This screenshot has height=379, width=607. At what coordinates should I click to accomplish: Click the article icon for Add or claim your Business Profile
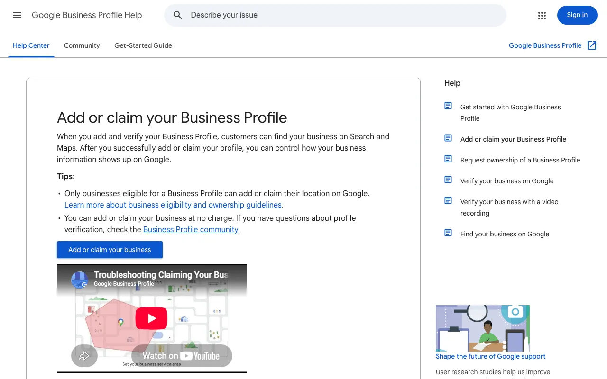click(448, 138)
